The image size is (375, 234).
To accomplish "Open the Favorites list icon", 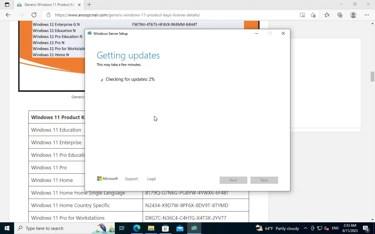I will click(x=327, y=15).
